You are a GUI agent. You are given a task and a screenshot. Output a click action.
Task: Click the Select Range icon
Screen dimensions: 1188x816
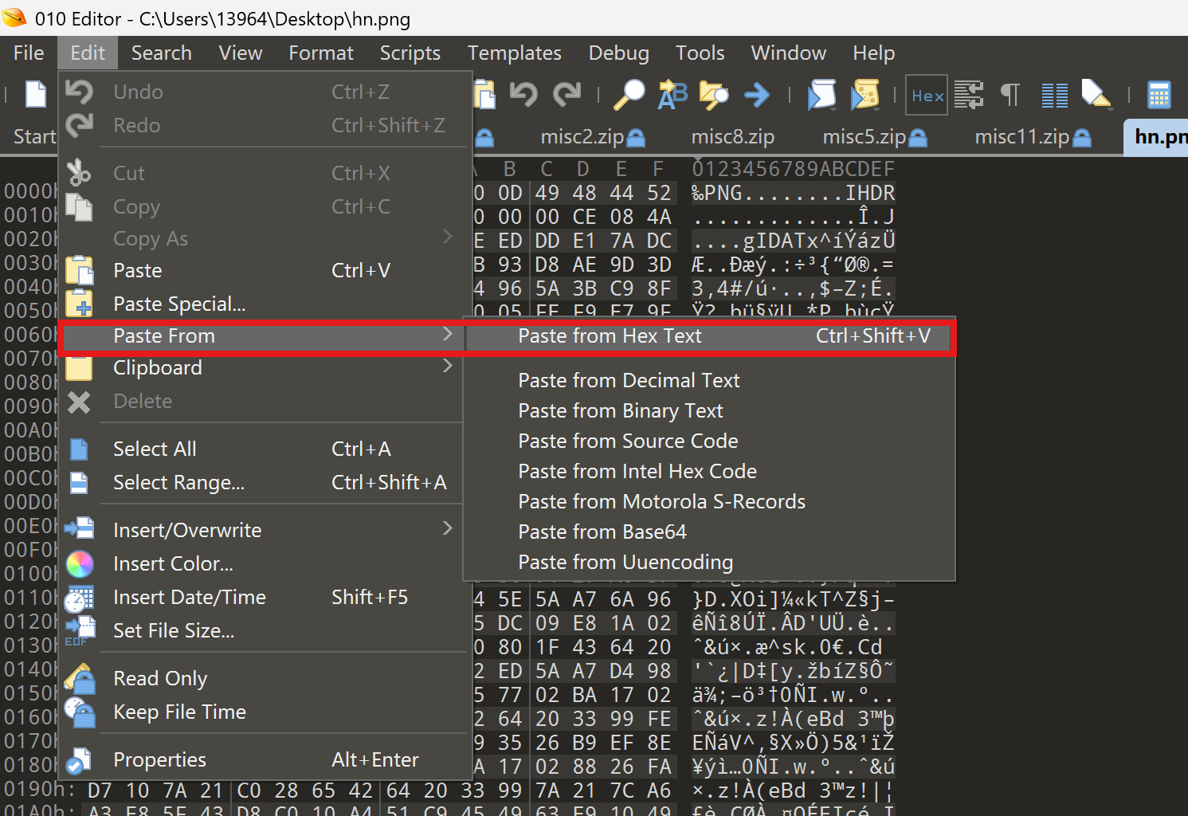[79, 482]
